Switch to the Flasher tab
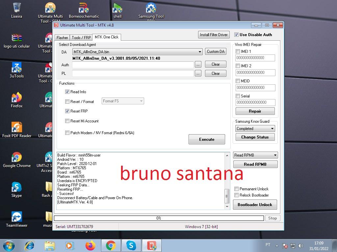The image size is (337, 252). [x=62, y=38]
